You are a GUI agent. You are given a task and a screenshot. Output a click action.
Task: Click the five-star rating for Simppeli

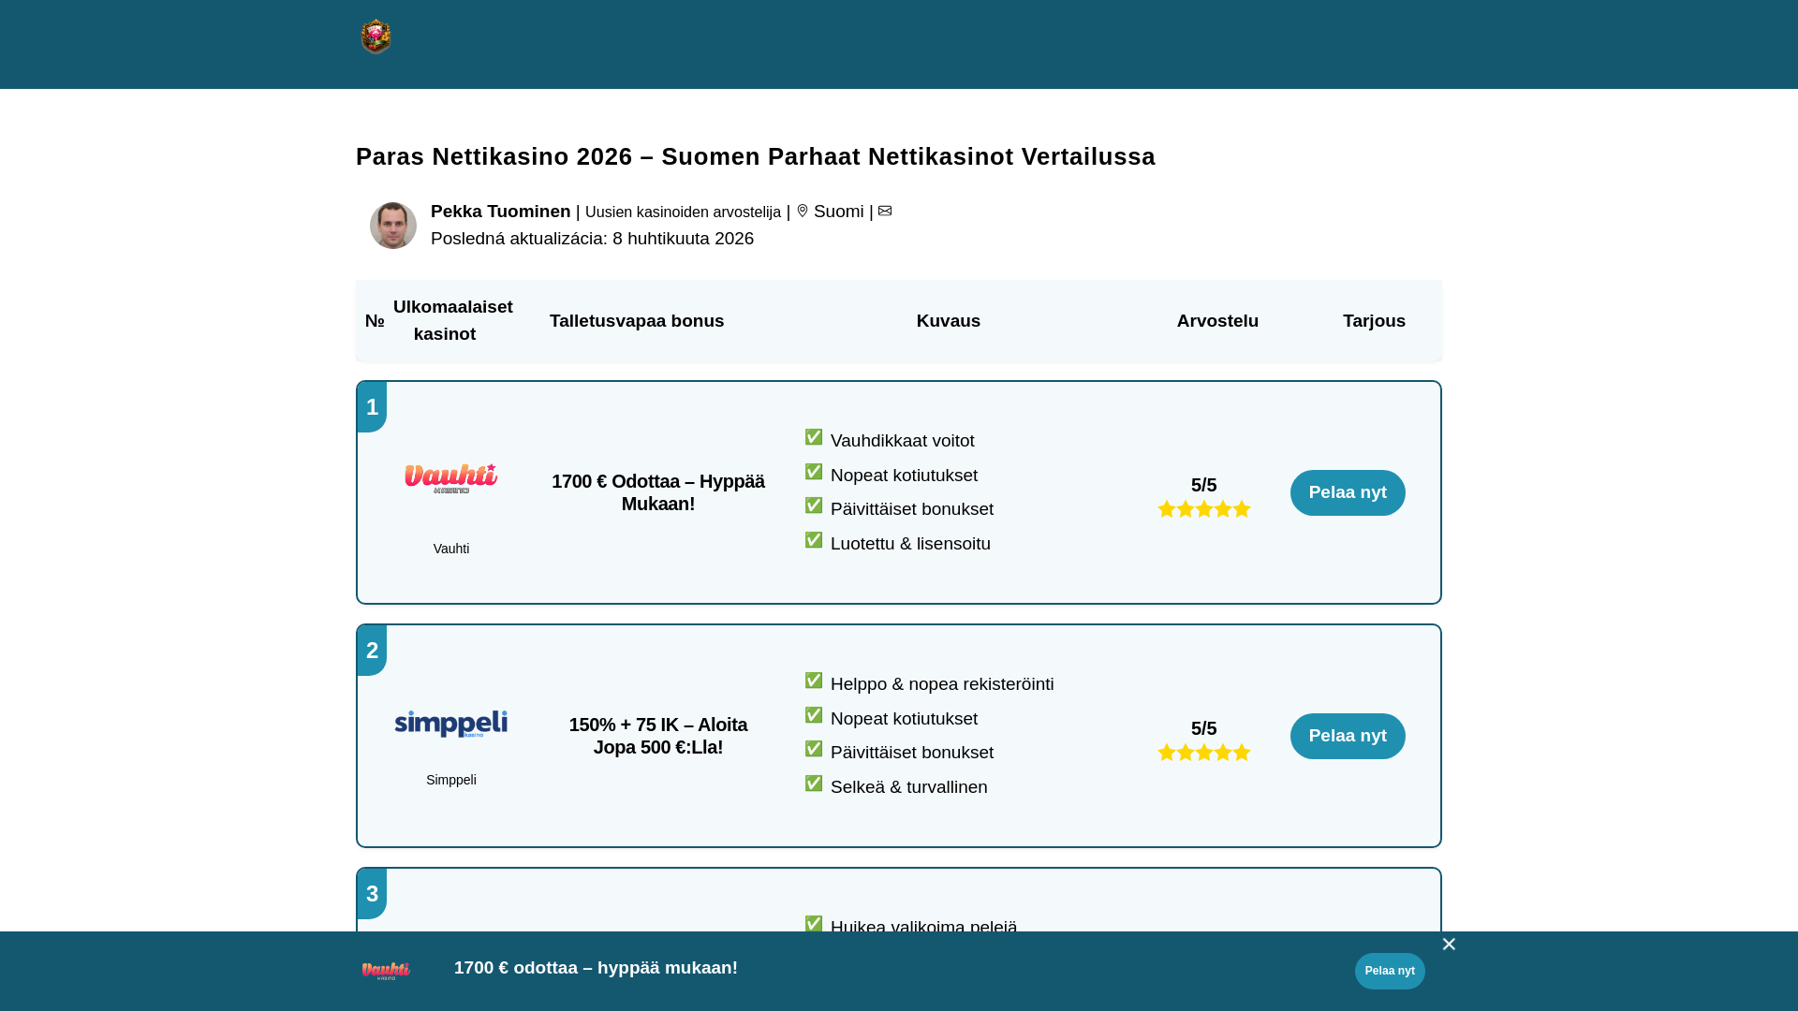(1203, 753)
